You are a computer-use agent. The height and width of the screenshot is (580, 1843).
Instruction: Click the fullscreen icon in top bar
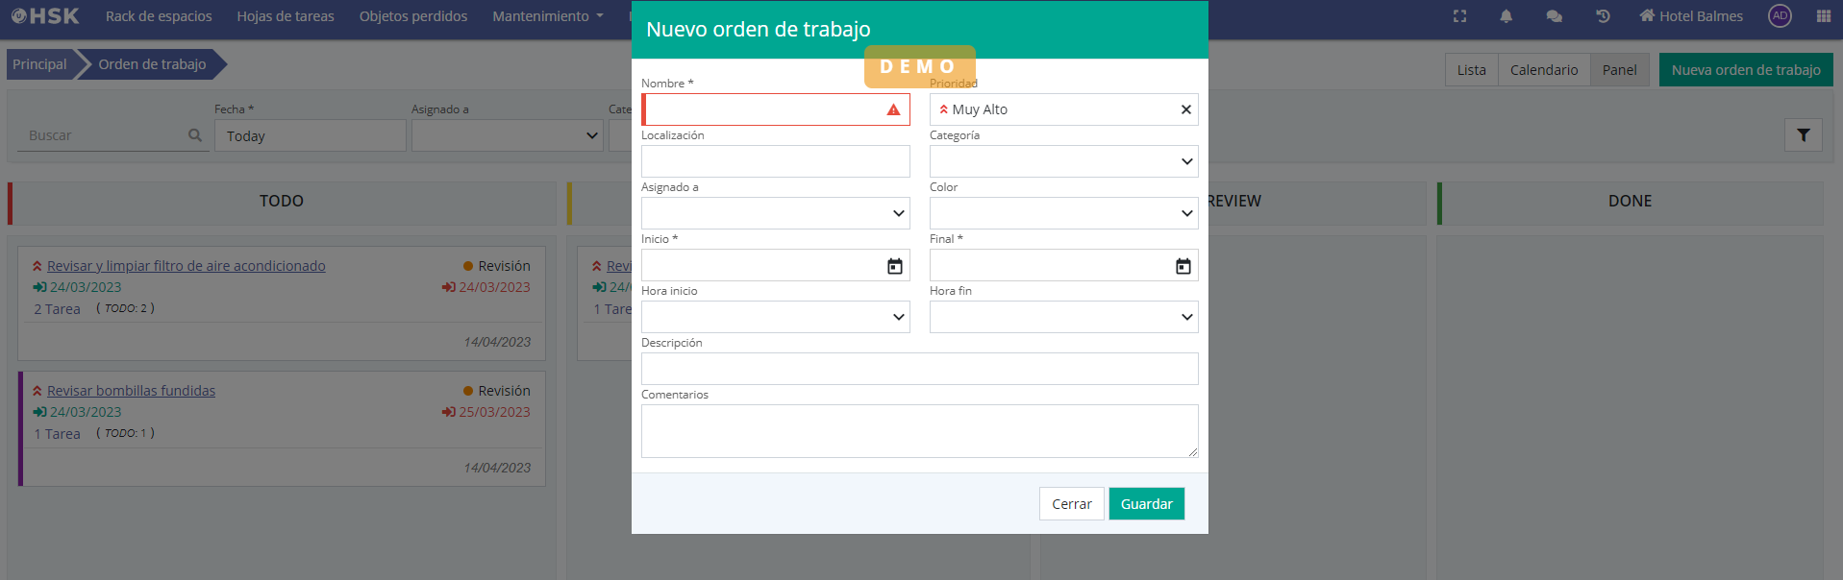[x=1459, y=16]
